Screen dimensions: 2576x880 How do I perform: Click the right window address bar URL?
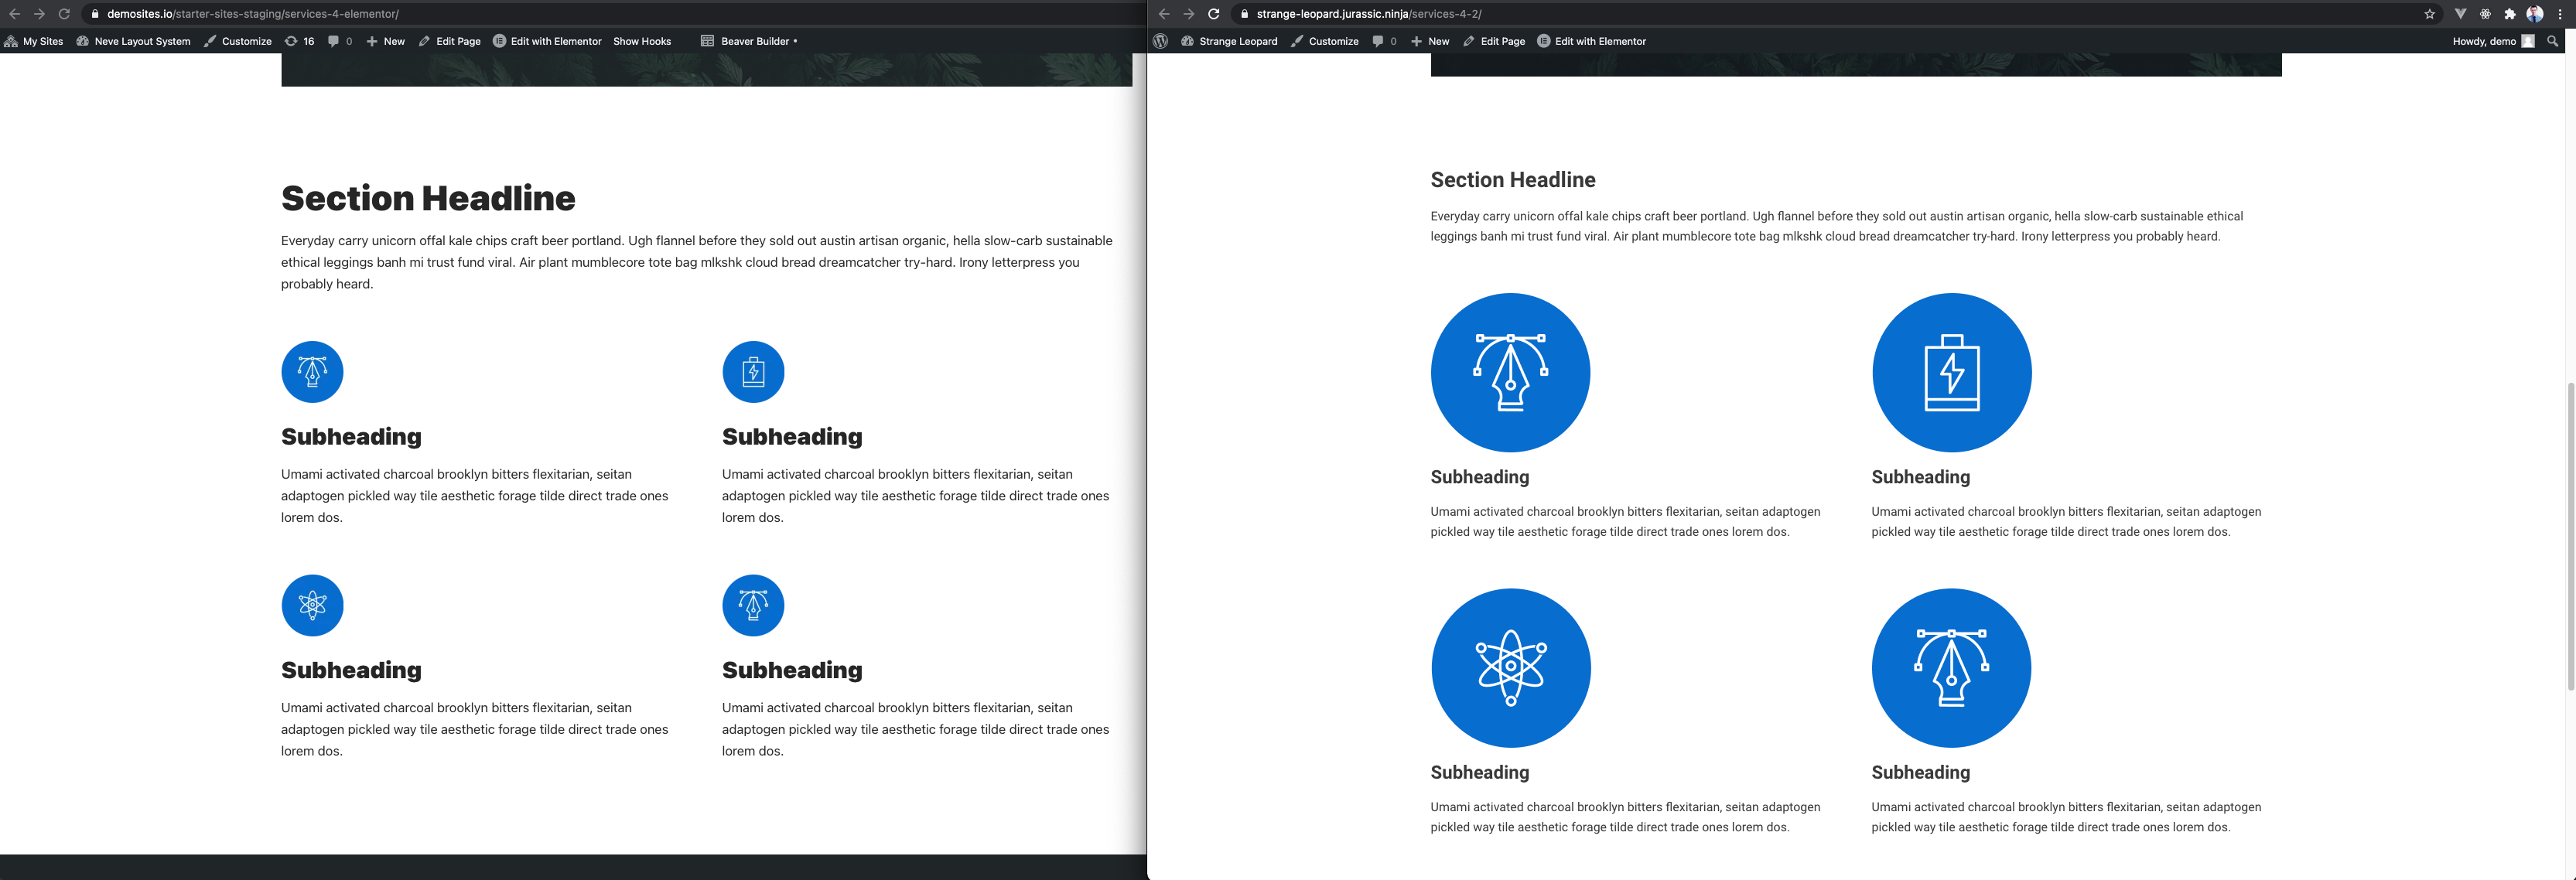1369,14
